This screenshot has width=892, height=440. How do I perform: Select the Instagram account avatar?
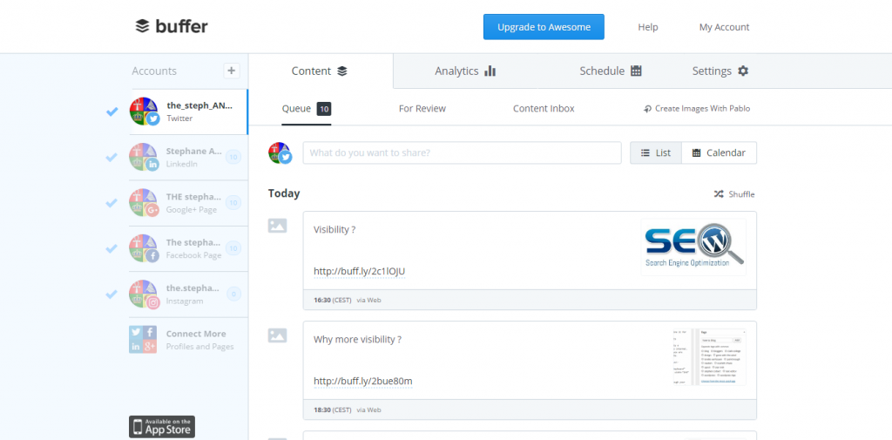point(144,293)
